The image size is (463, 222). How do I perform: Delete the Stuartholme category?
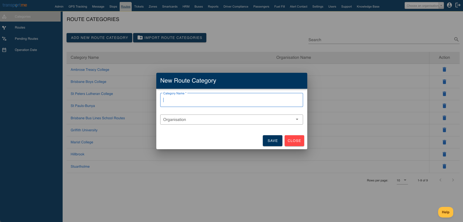[444, 166]
